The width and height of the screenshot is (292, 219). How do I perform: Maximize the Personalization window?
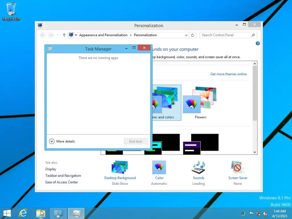pyautogui.click(x=244, y=25)
